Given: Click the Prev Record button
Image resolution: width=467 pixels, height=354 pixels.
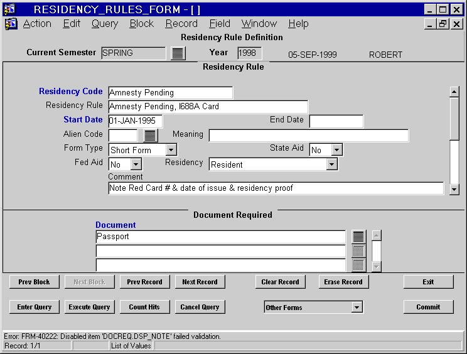Looking at the screenshot, I should tap(145, 282).
